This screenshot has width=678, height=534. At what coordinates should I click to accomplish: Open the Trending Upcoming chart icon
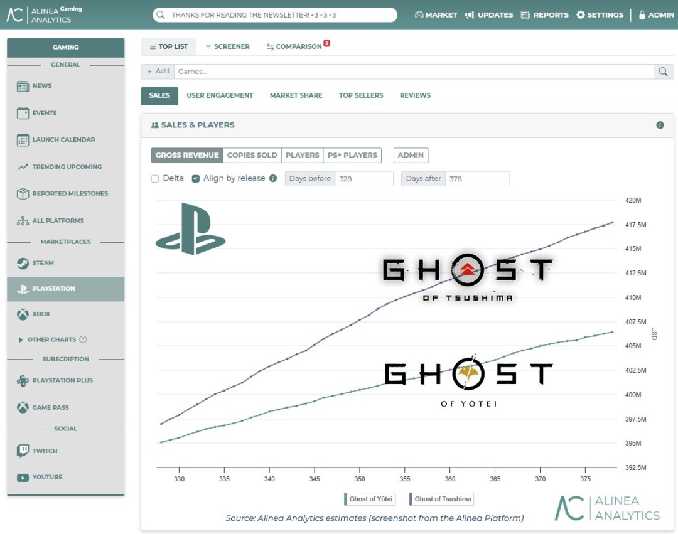[23, 167]
